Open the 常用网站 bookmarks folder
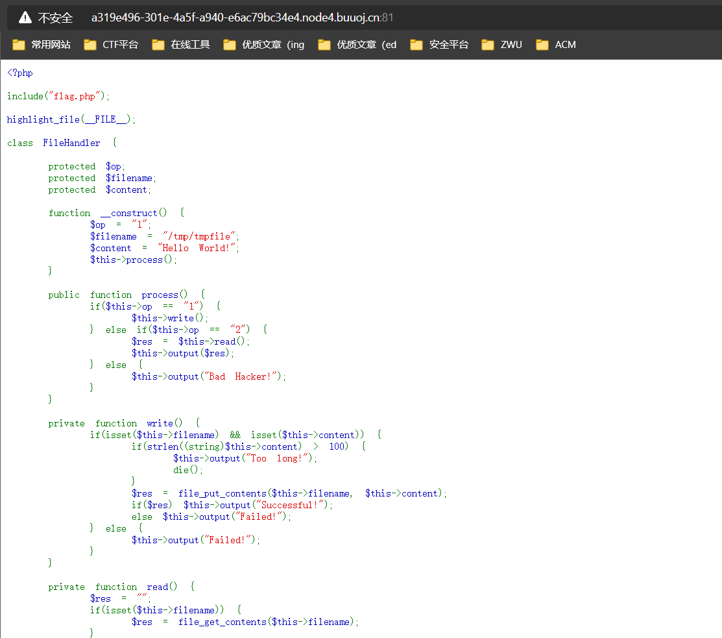Screen dimensions: 722x638 pos(42,45)
